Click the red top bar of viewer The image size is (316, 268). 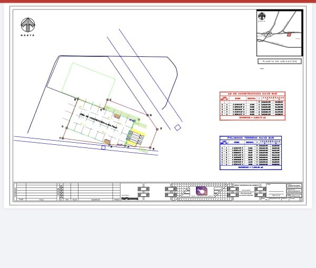(x=158, y=2)
